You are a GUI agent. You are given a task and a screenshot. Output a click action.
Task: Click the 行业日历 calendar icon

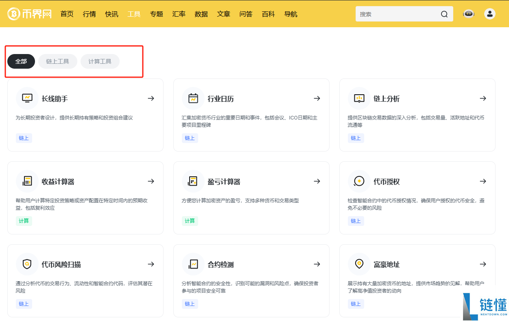(x=193, y=98)
